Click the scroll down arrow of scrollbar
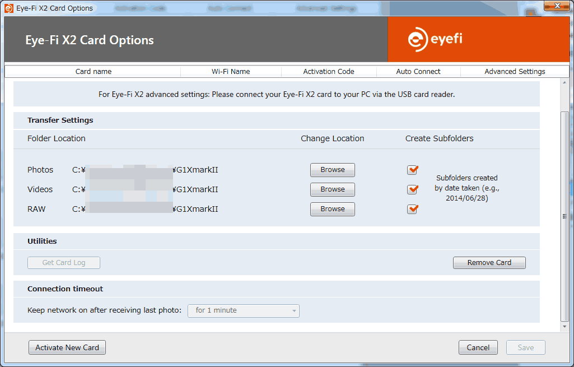The image size is (574, 367). point(564,326)
